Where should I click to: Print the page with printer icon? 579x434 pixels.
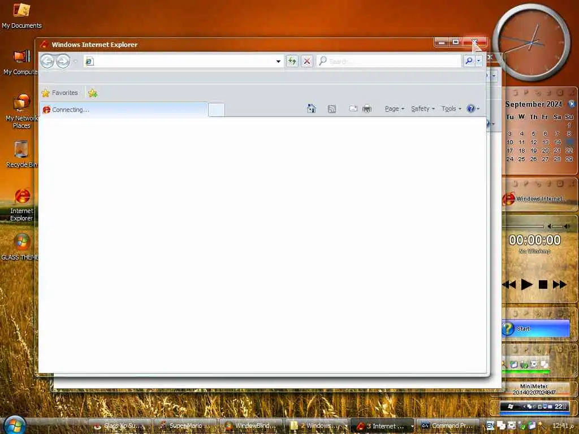[x=366, y=109]
